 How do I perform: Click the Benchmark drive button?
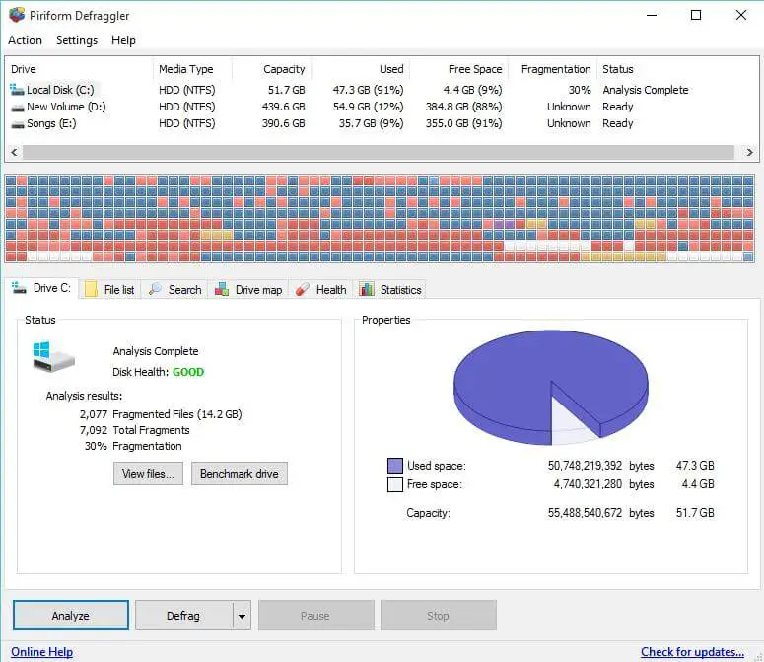[240, 474]
